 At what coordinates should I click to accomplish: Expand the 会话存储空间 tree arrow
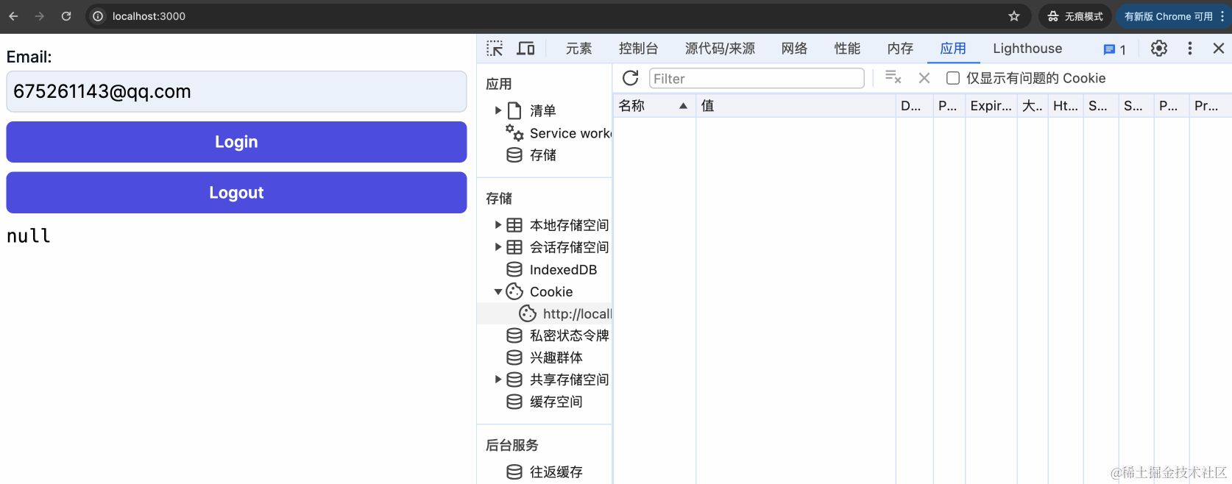click(x=498, y=247)
